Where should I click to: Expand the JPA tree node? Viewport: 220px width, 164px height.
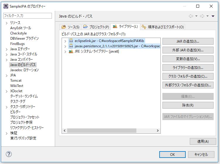point(6,75)
